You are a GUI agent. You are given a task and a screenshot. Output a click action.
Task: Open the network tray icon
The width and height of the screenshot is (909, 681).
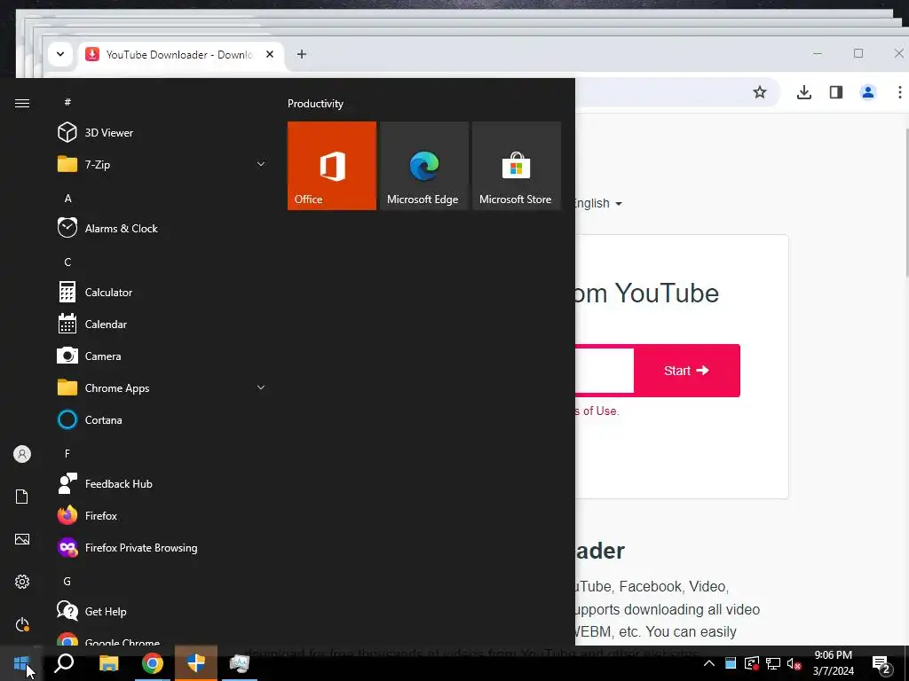point(773,663)
